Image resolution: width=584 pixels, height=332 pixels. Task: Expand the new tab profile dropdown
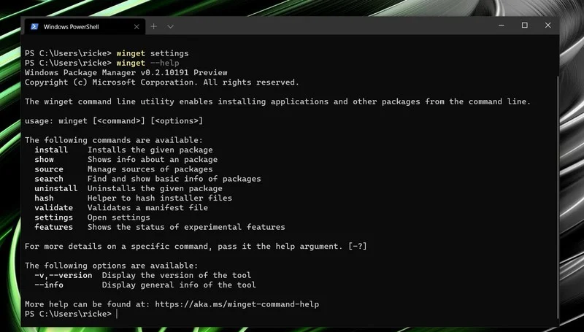tap(171, 26)
